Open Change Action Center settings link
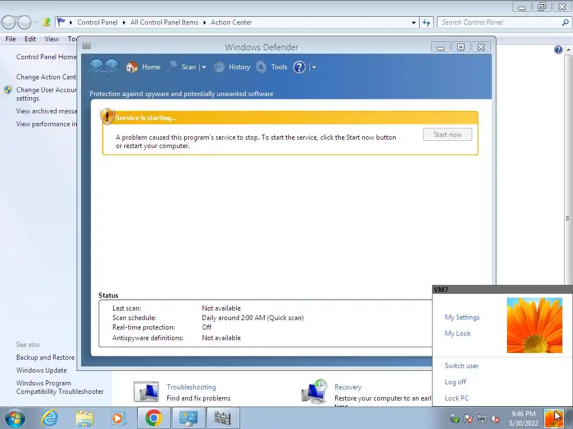This screenshot has height=429, width=573. point(46,77)
